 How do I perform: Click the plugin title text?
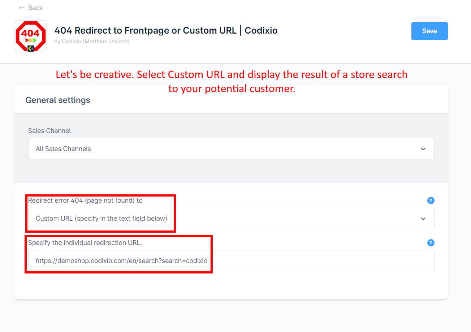[166, 31]
